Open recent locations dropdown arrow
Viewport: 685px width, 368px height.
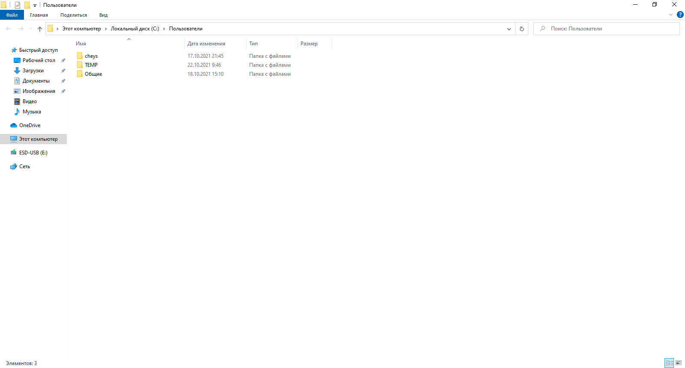(x=31, y=29)
